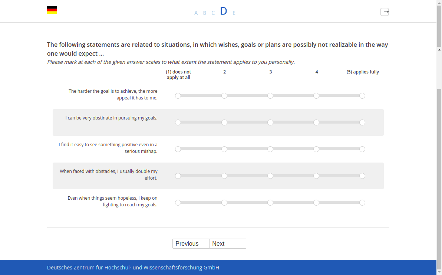Image resolution: width=442 pixels, height=275 pixels.
Task: Click the footer text 'Deutsches Zentrum für Hochschul- und Wissenschaftsforschung GmbH'
Action: [133, 267]
